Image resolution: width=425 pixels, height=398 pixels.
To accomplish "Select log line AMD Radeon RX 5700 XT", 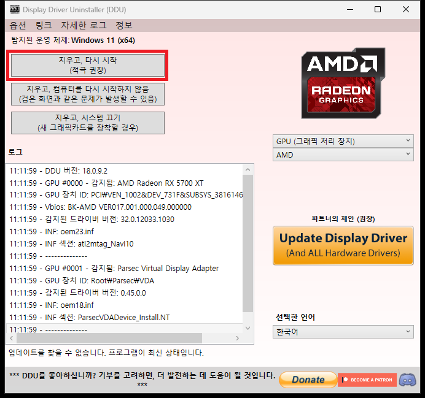I will point(125,183).
